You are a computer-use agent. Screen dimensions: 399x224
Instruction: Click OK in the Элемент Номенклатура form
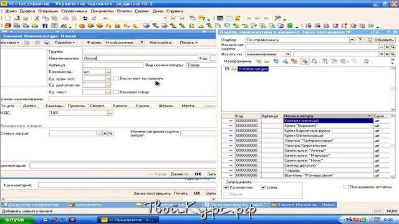[198, 174]
